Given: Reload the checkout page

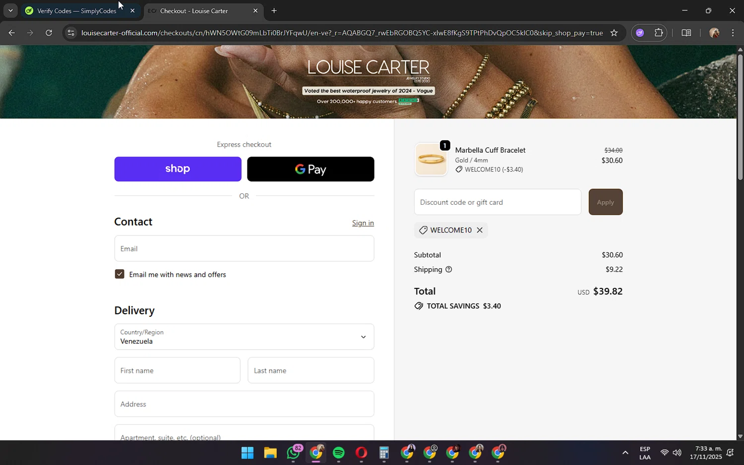Looking at the screenshot, I should [x=49, y=33].
